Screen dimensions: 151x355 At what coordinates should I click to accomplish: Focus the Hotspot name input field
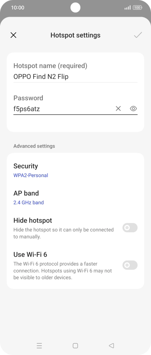pyautogui.click(x=75, y=77)
